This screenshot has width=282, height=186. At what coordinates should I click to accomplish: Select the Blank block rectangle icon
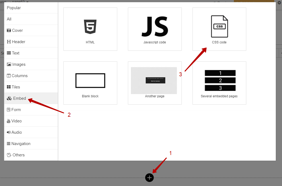90,80
